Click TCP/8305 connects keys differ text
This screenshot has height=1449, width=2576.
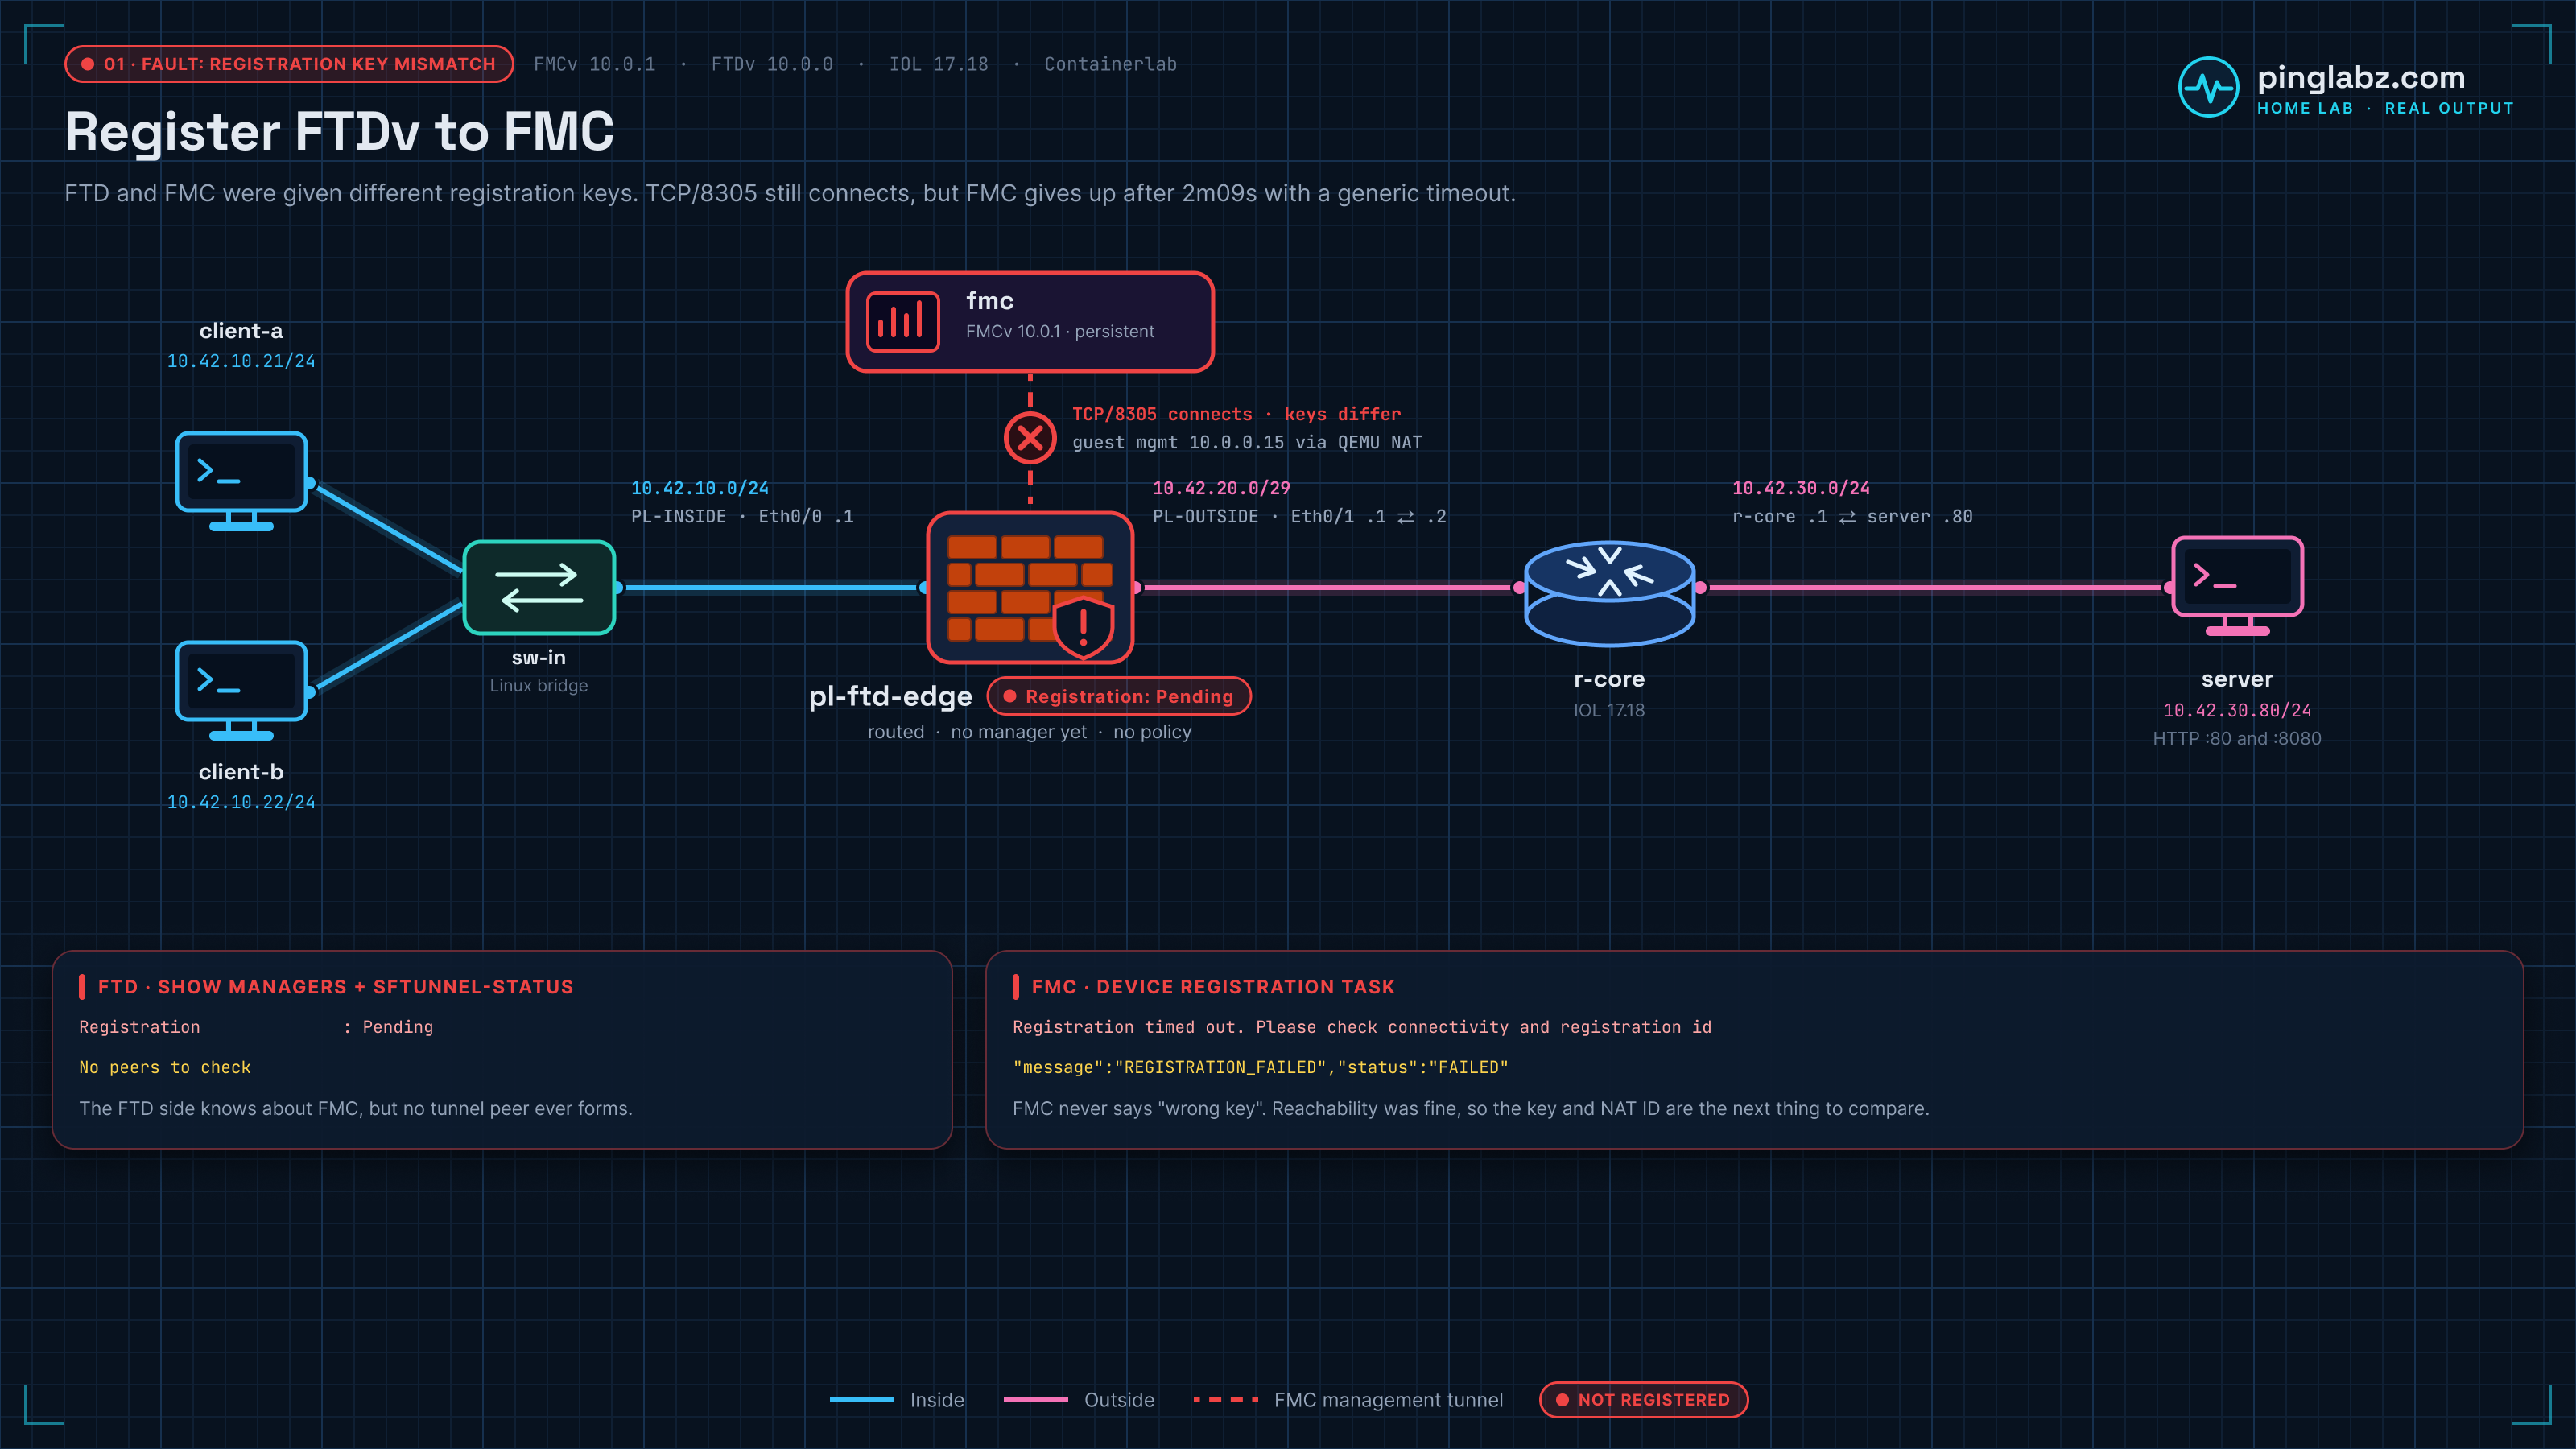(1236, 414)
